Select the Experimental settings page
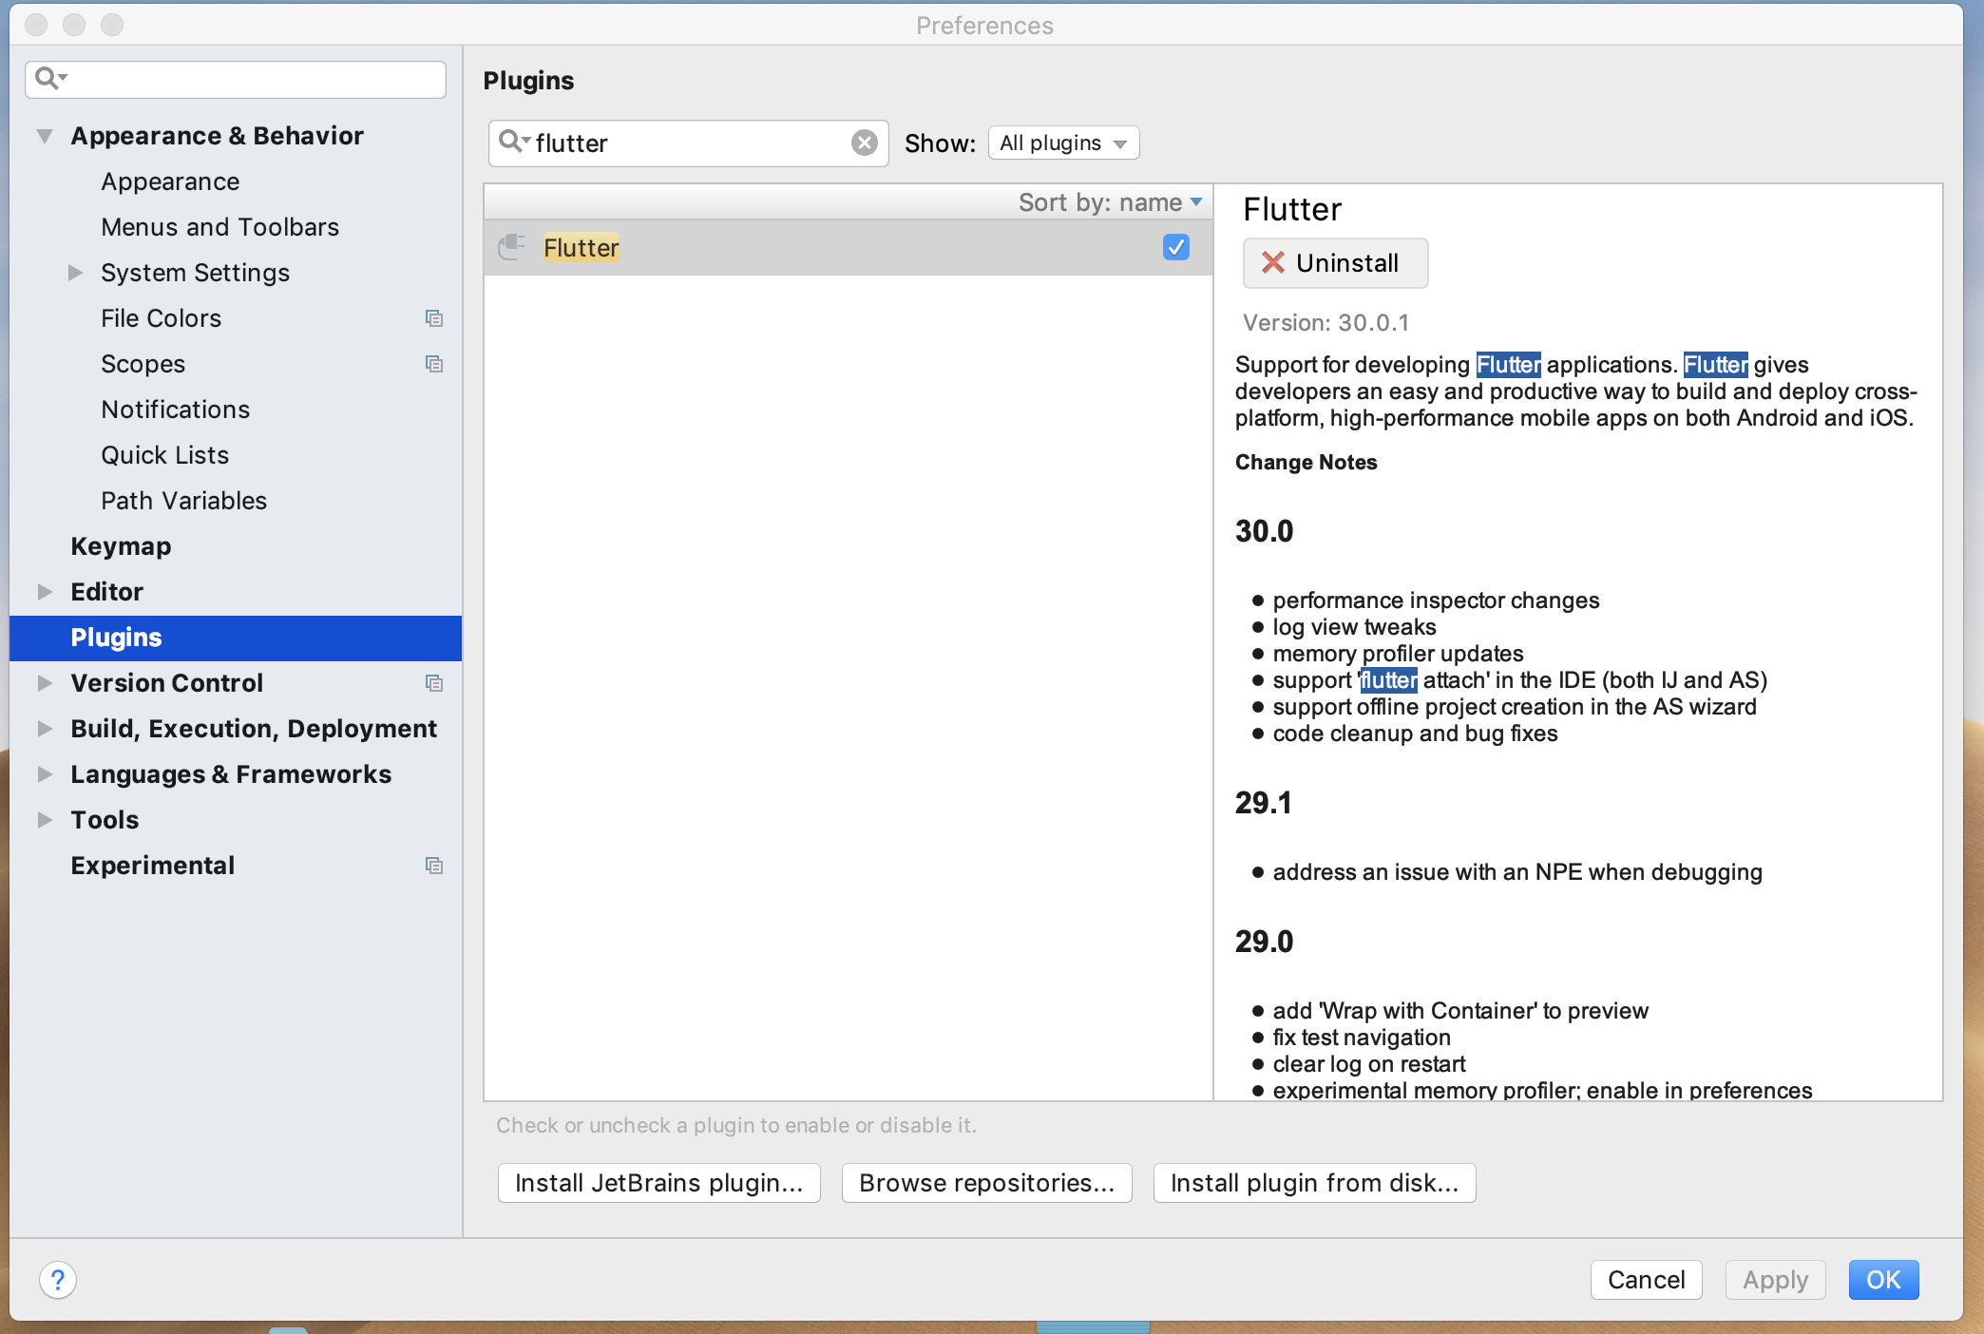 (152, 866)
